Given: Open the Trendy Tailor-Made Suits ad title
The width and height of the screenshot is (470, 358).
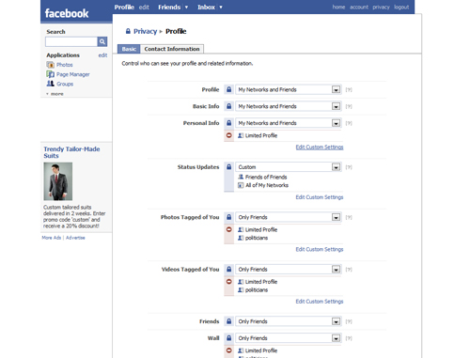Looking at the screenshot, I should [71, 152].
